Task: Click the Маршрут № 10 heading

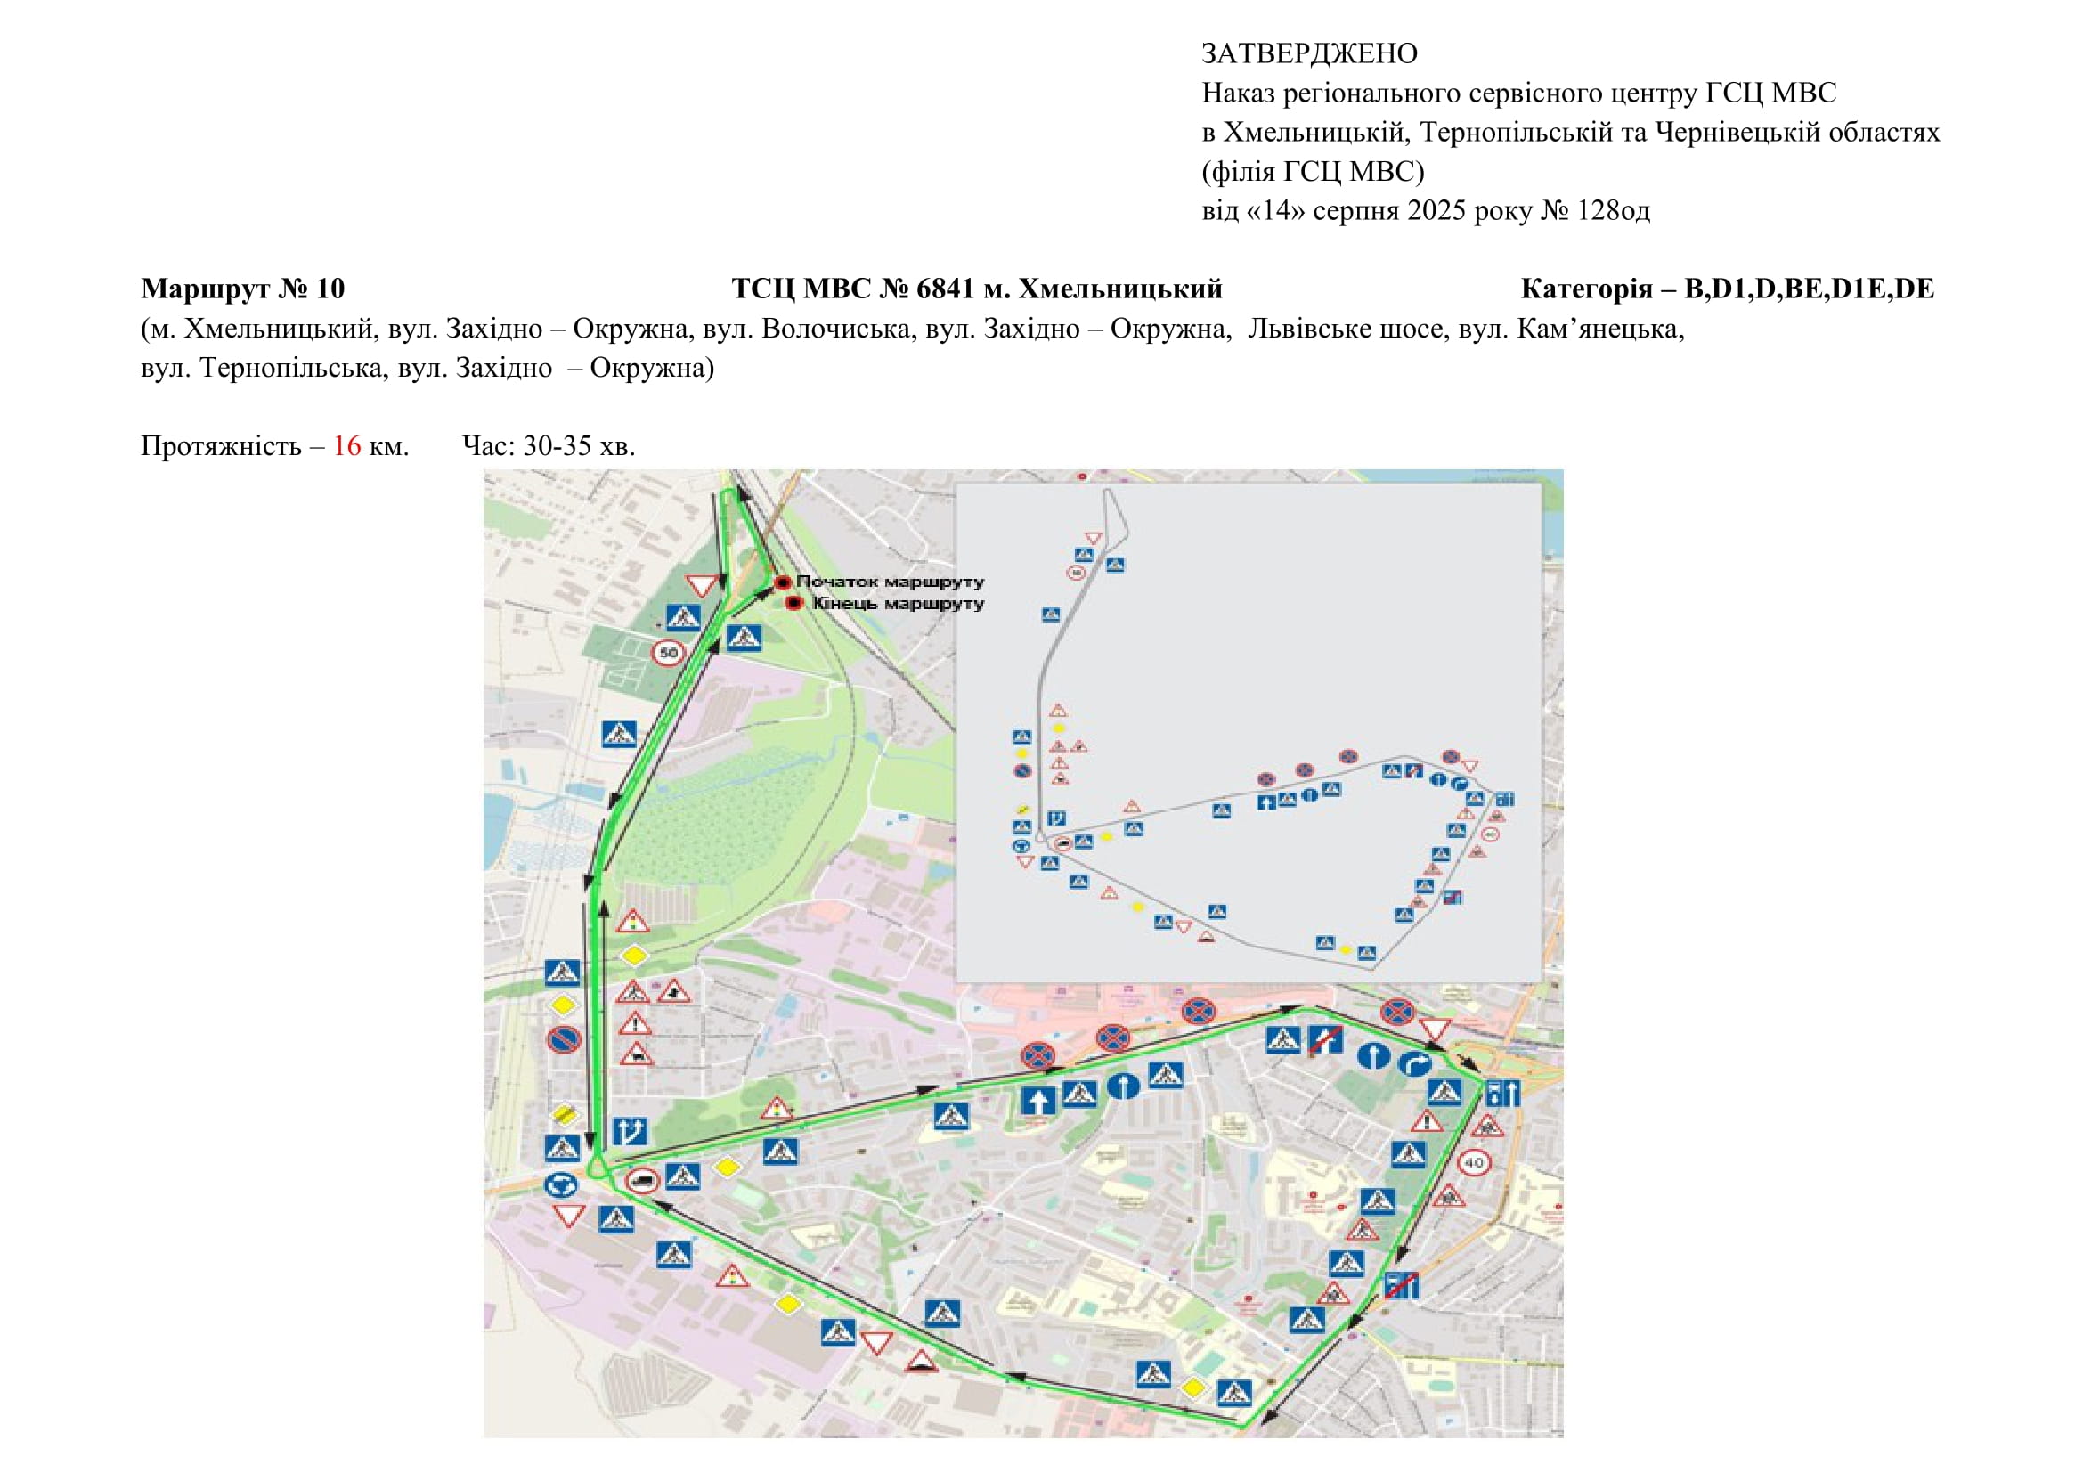Action: (243, 289)
